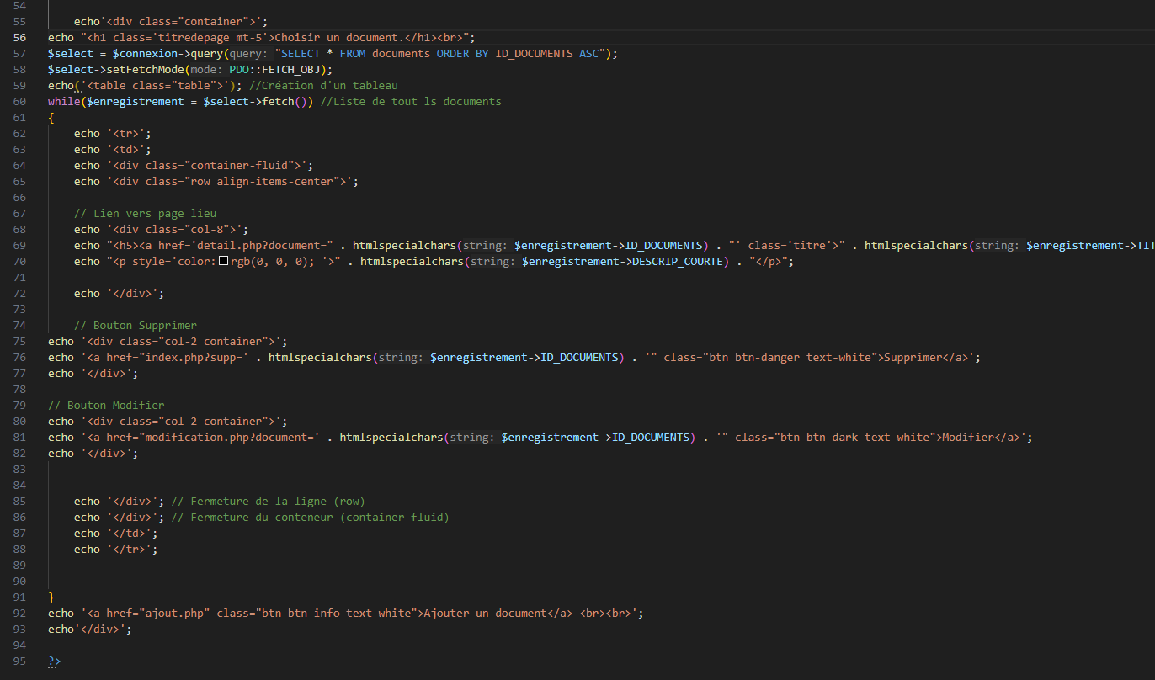Click the black color swatch before rgb(0, 0, 0)
This screenshot has width=1155, height=680.
(x=224, y=262)
